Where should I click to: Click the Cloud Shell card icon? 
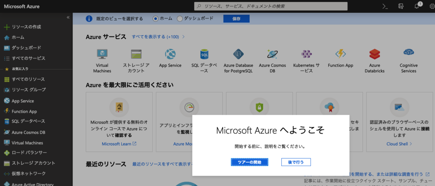tap(399, 107)
